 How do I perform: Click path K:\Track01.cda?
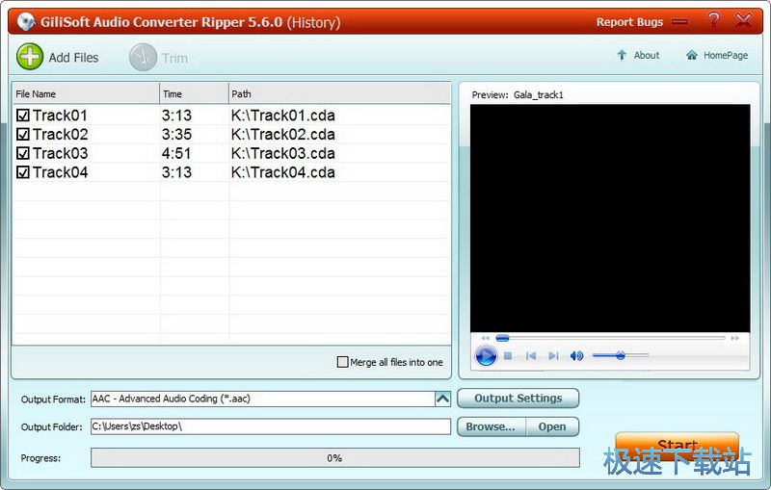[282, 116]
